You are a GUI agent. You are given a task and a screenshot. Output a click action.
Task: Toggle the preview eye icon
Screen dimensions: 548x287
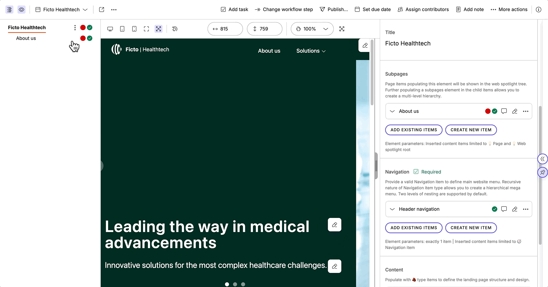point(21,10)
